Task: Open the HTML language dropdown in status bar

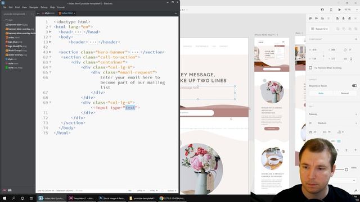Action: click(154, 191)
